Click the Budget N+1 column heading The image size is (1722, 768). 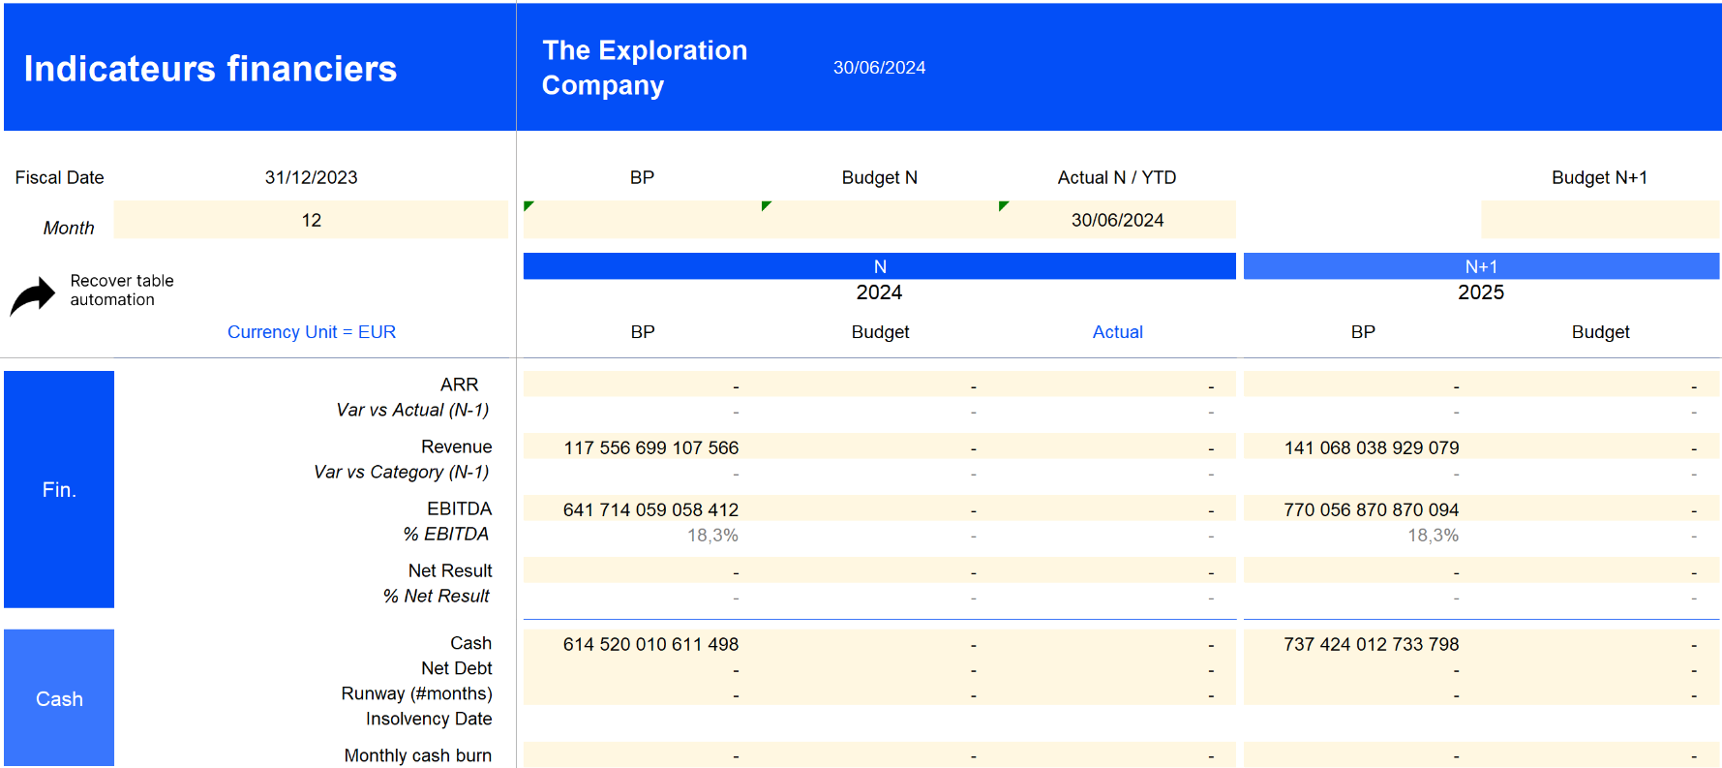click(1599, 178)
